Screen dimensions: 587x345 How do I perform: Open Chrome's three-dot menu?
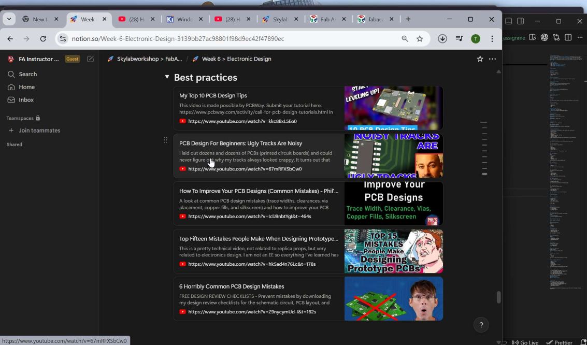click(492, 38)
